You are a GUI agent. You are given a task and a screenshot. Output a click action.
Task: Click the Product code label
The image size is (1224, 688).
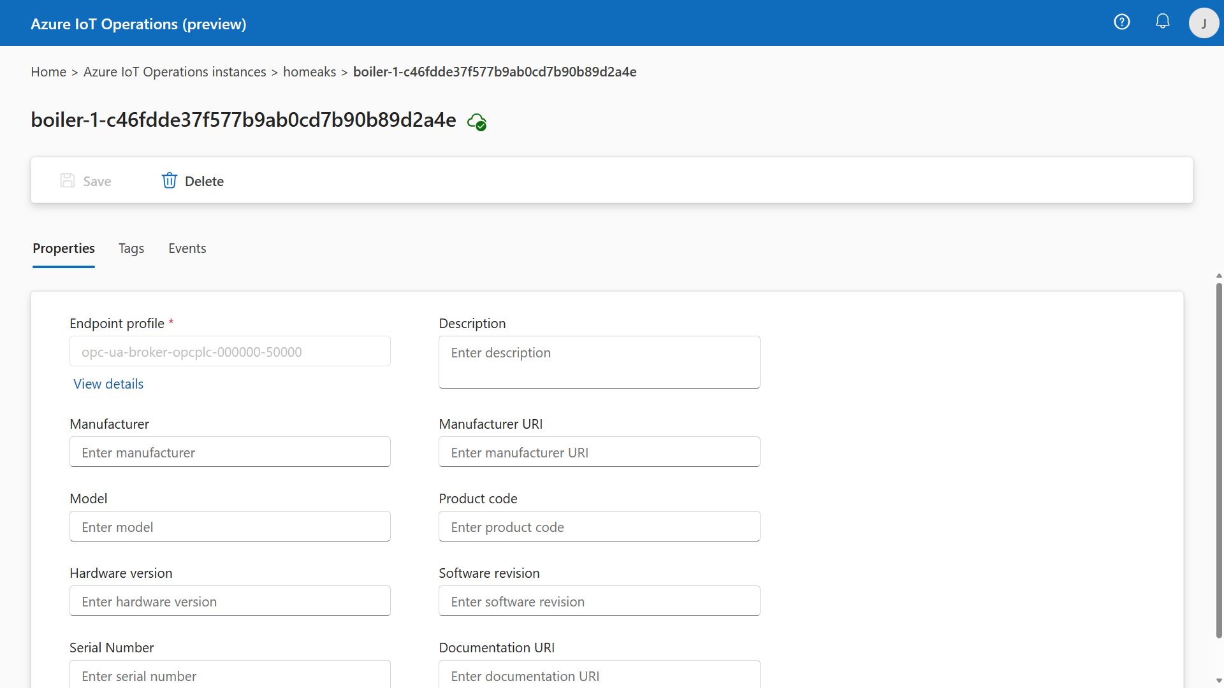pos(477,499)
